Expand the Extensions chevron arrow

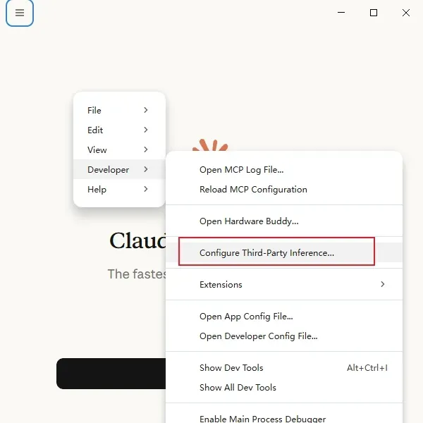click(382, 284)
